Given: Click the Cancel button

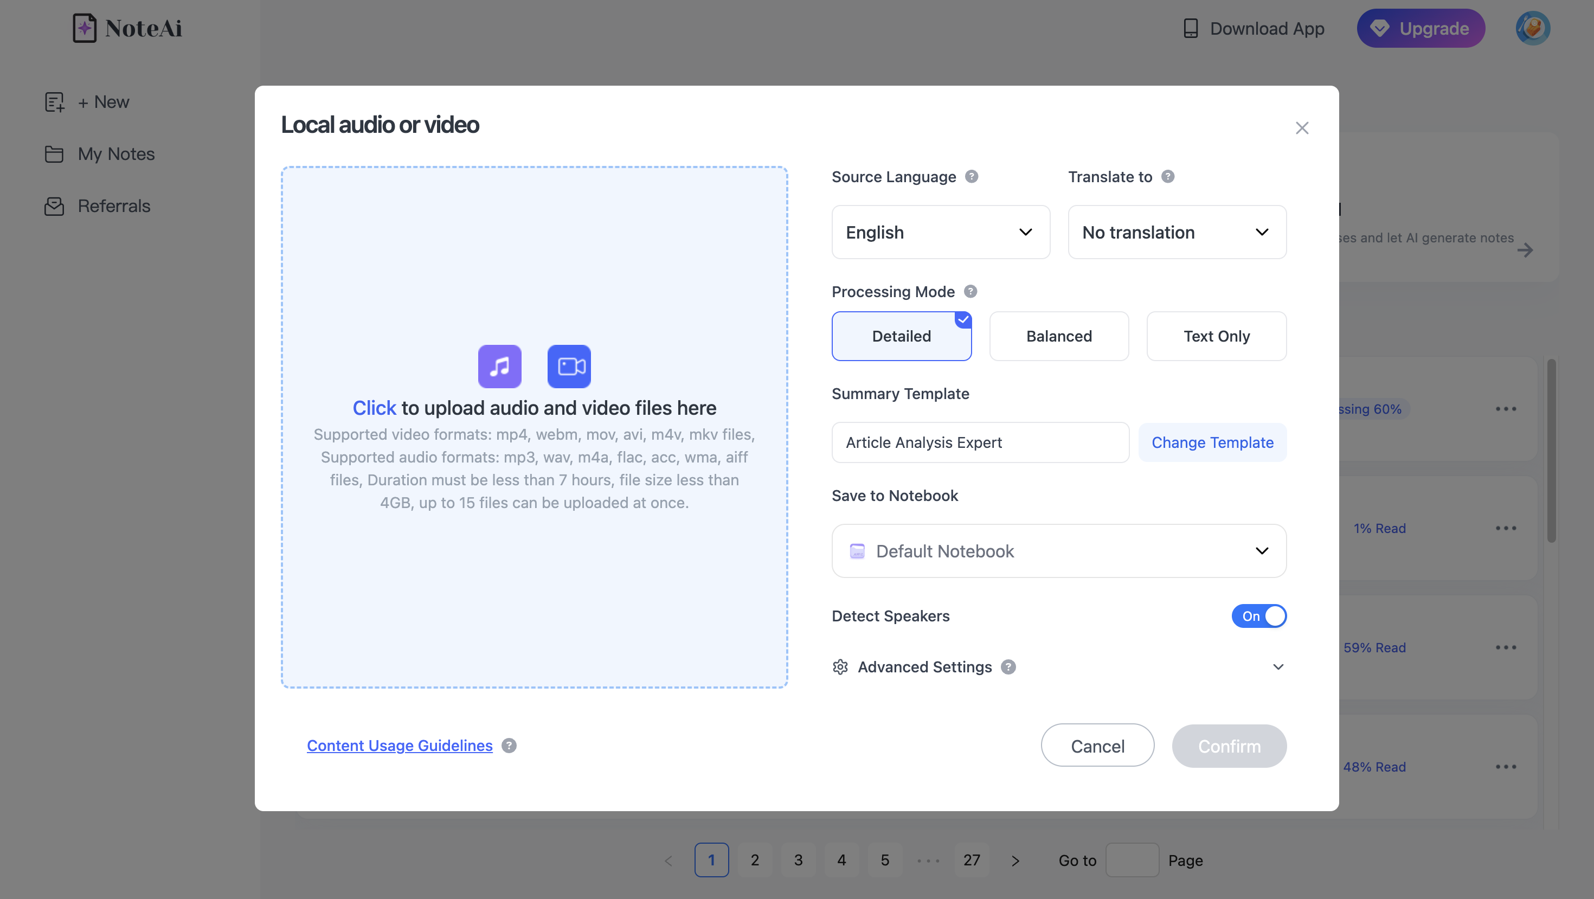Looking at the screenshot, I should pyautogui.click(x=1097, y=746).
